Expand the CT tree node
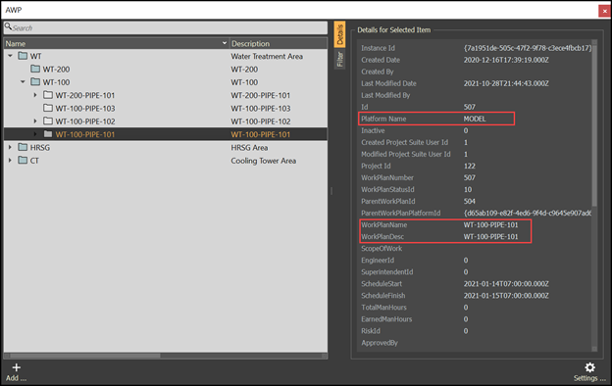This screenshot has height=386, width=612. tap(10, 161)
